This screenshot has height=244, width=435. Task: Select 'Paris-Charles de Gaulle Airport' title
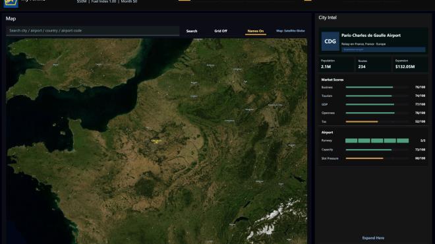click(x=371, y=35)
